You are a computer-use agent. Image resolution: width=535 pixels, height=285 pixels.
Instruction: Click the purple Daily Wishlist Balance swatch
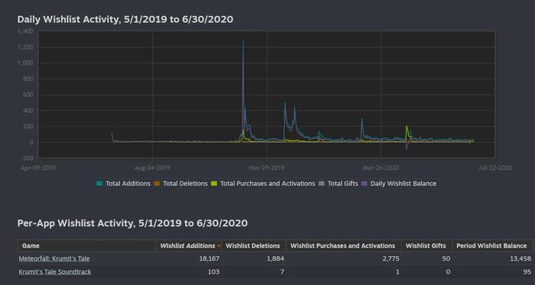365,184
